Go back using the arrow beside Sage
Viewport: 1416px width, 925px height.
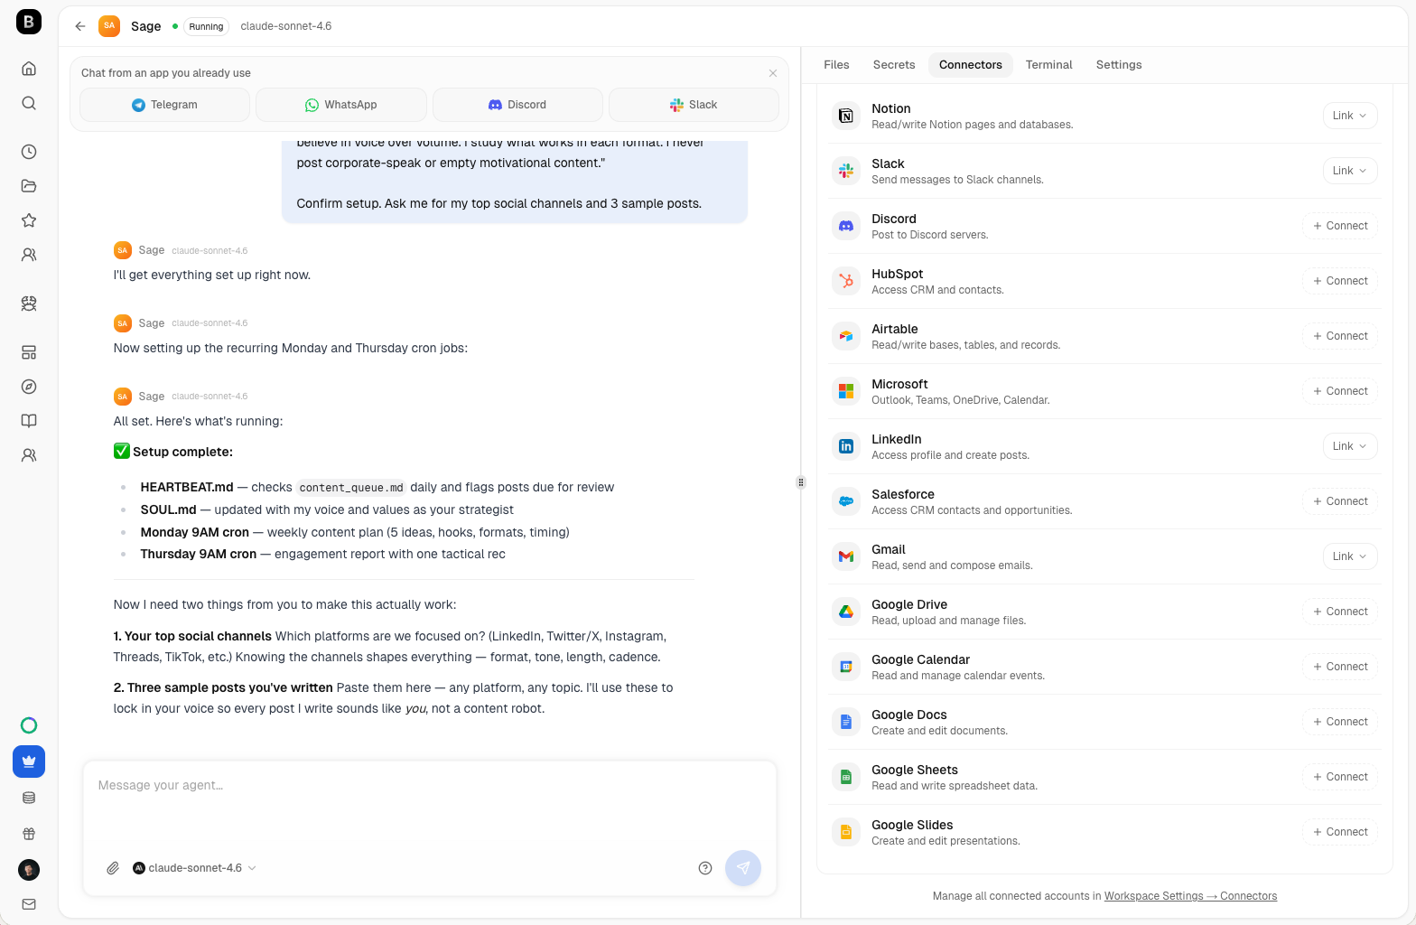click(80, 26)
